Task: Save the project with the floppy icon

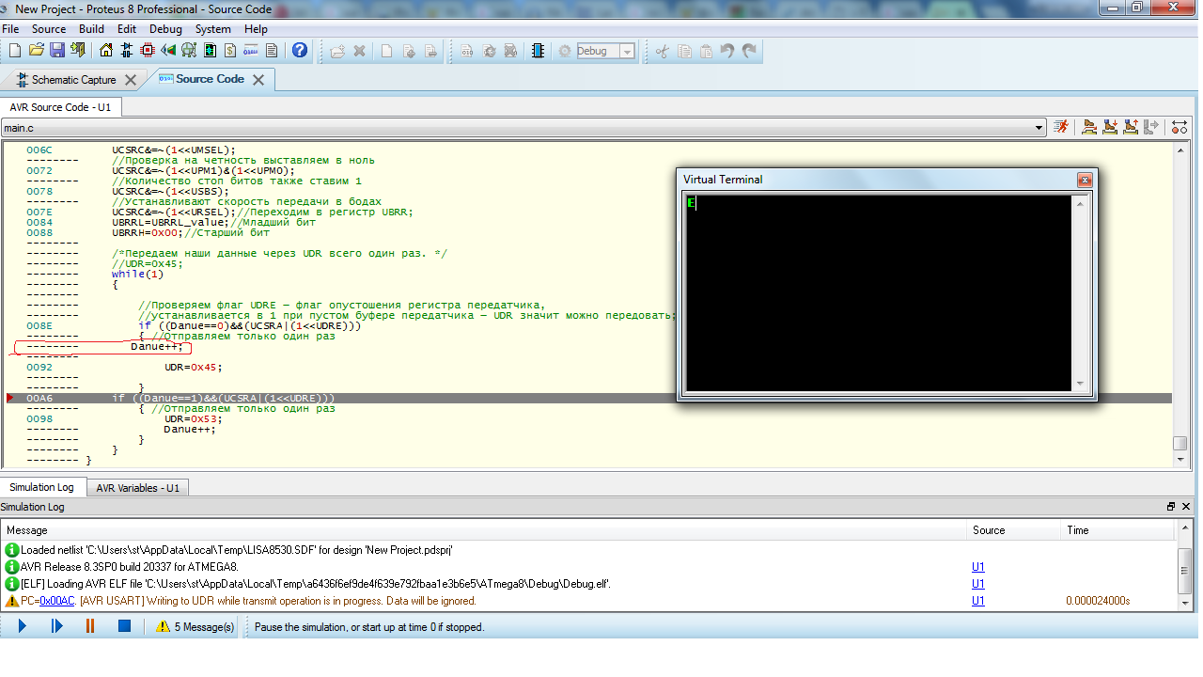Action: [57, 51]
